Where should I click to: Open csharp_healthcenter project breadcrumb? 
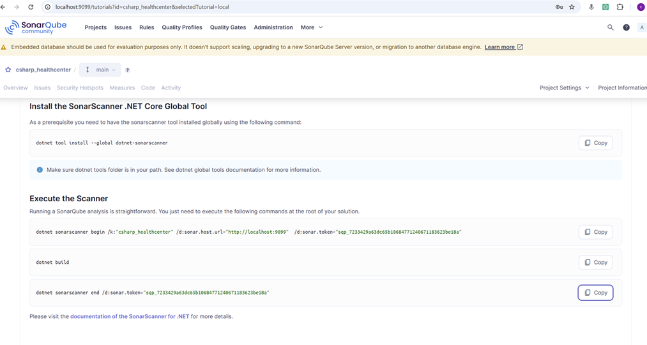click(43, 70)
